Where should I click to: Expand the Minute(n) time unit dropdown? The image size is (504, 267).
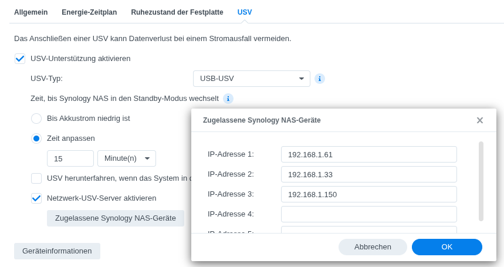click(127, 158)
